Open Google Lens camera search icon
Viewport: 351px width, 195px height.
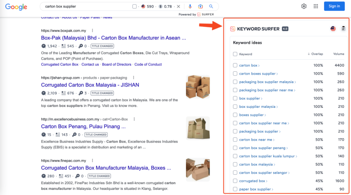200,7
